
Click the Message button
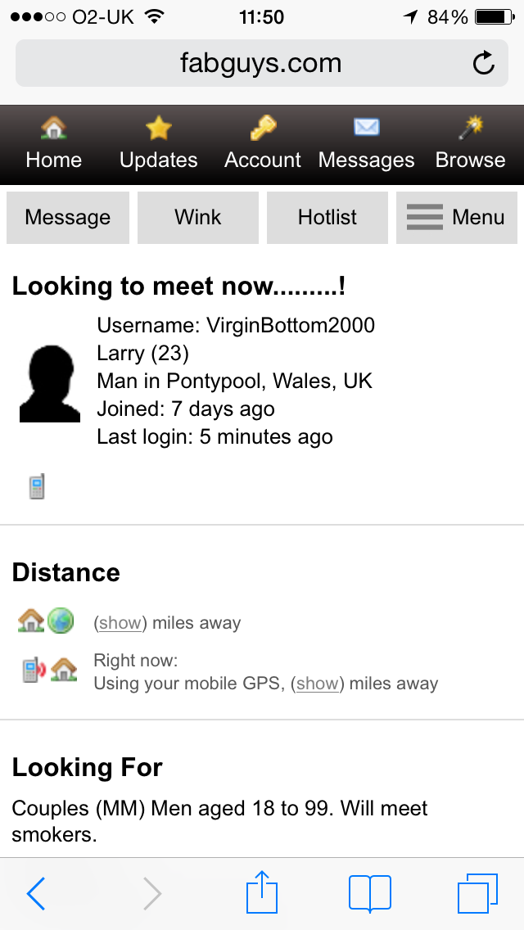pyautogui.click(x=68, y=218)
